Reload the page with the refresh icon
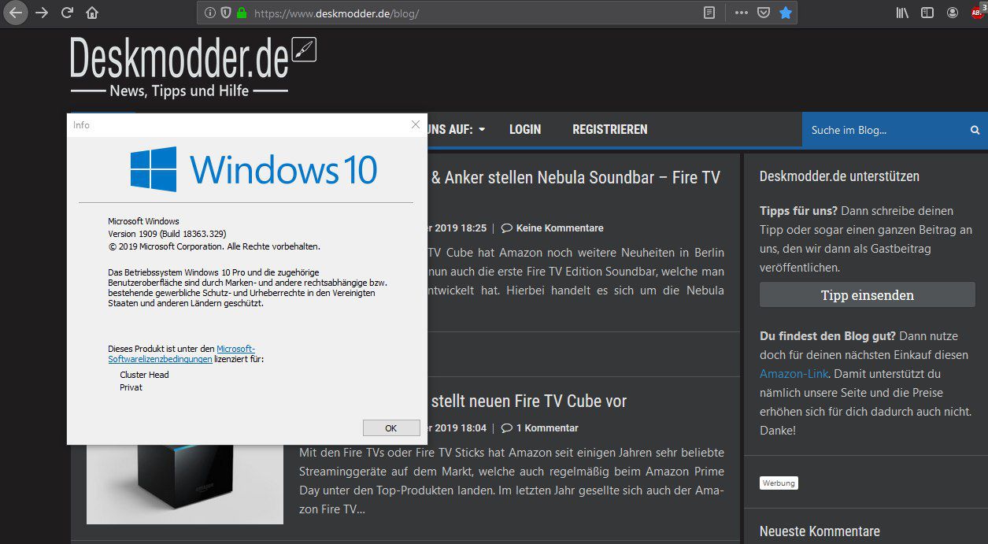988x544 pixels. (x=67, y=13)
